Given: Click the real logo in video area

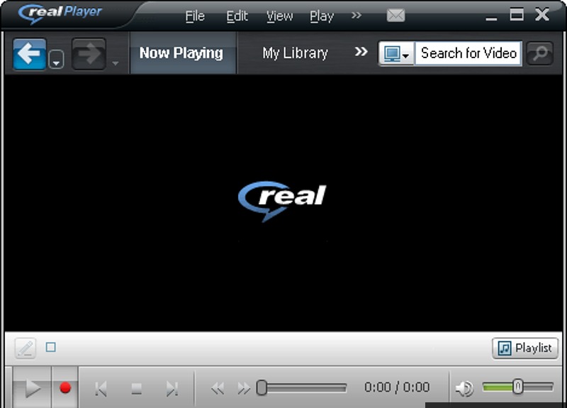Looking at the screenshot, I should (x=282, y=201).
